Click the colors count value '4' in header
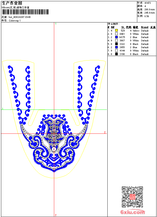 coord(145,6)
